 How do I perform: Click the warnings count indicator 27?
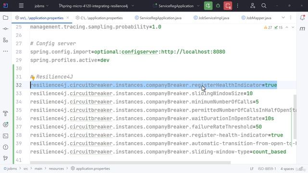coord(268,27)
